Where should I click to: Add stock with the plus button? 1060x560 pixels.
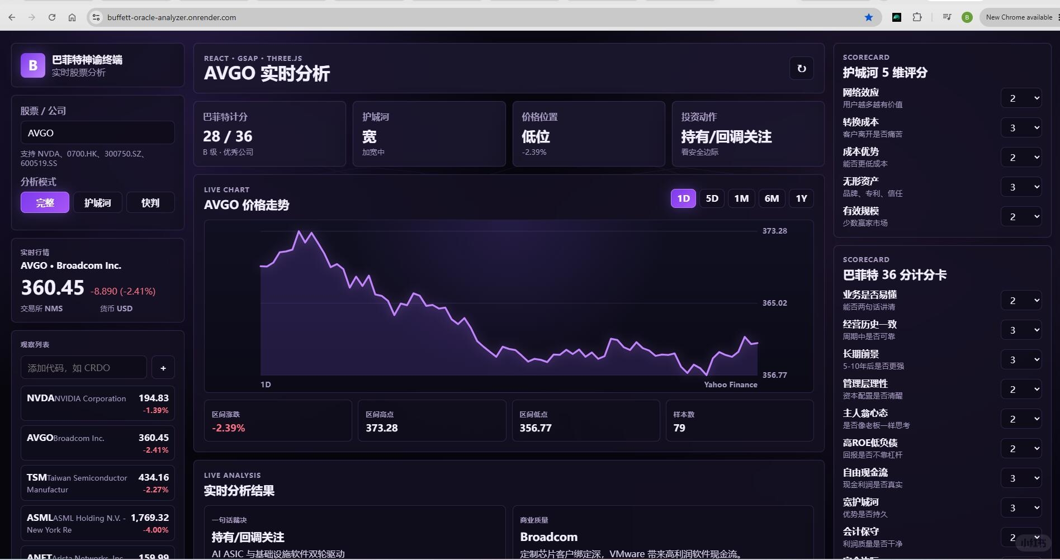click(163, 368)
